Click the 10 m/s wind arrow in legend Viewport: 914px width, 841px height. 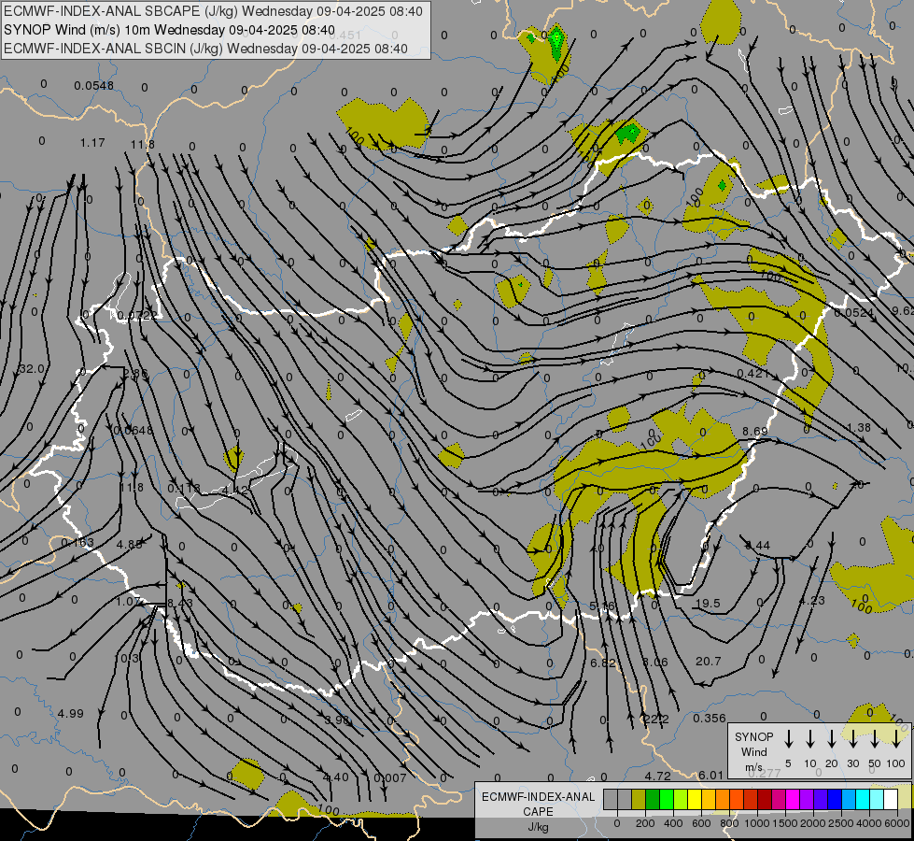pyautogui.click(x=809, y=739)
